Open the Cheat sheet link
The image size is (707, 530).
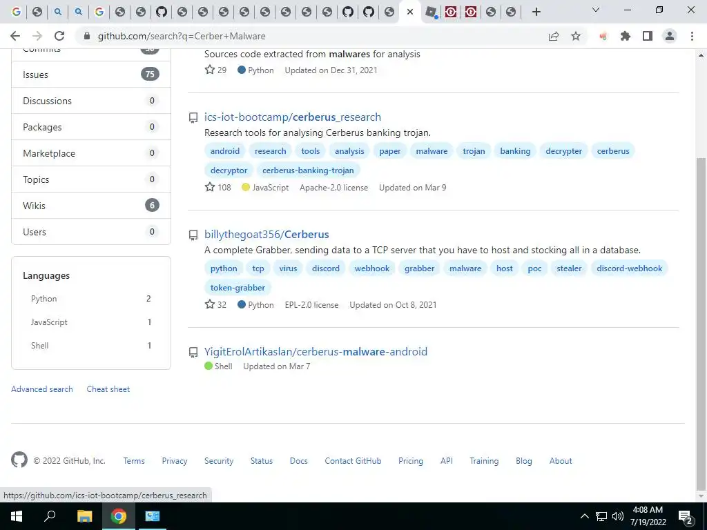(x=108, y=389)
